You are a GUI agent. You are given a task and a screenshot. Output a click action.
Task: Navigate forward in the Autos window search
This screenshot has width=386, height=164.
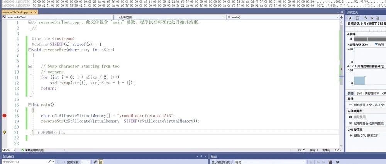64,162
